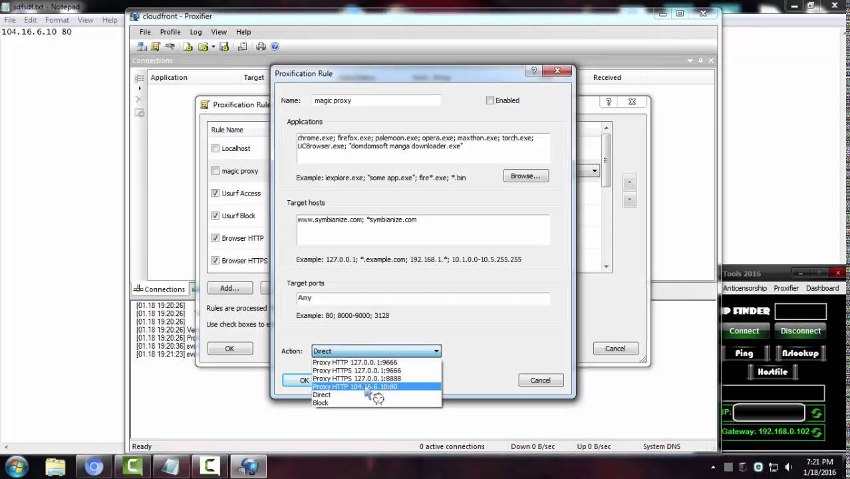This screenshot has height=479, width=850.
Task: Click the refresh icon beside Gateway 192.168.0.102
Action: [816, 432]
